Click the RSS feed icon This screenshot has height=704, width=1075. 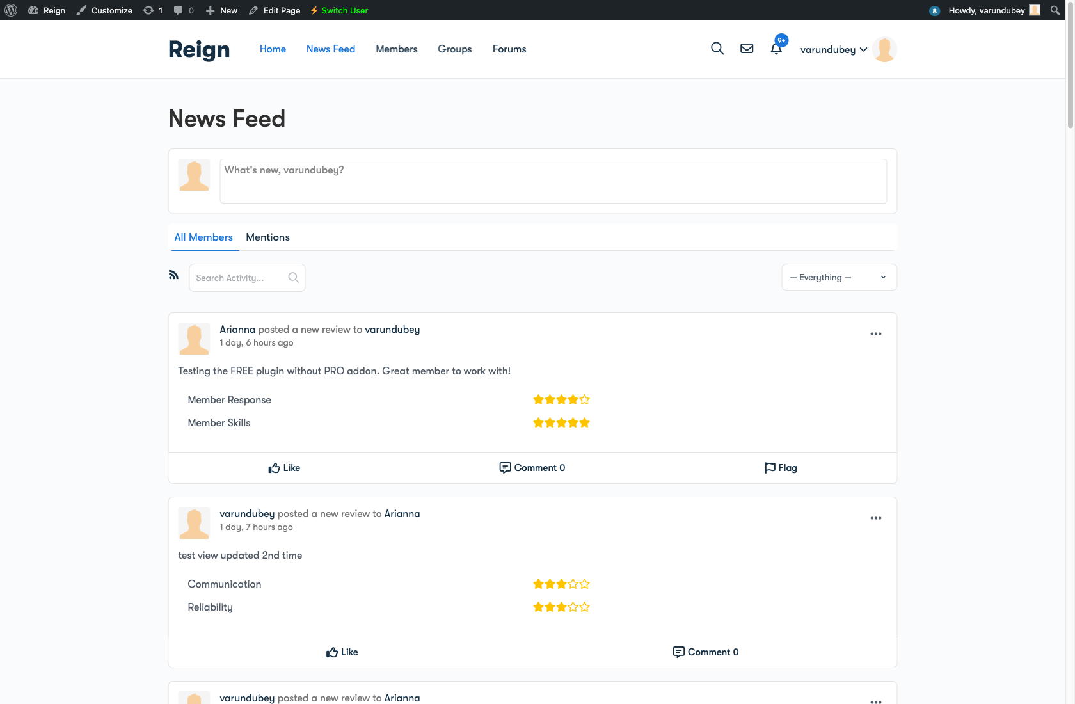(x=173, y=275)
